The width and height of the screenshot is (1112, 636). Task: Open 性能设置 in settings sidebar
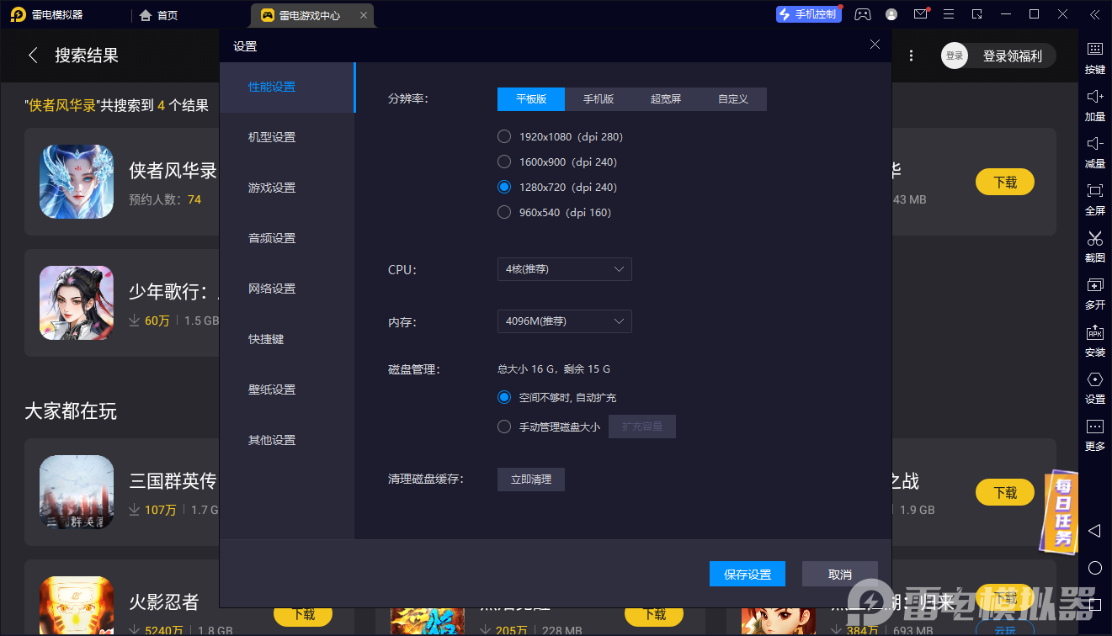[x=287, y=87]
